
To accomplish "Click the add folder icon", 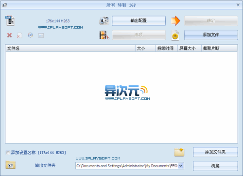I will [x=179, y=152].
